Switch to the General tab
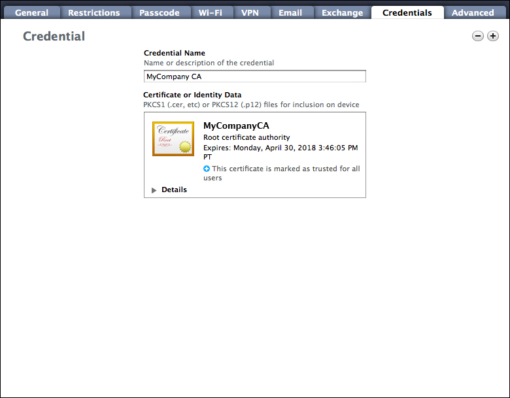This screenshot has height=398, width=510. [x=31, y=12]
